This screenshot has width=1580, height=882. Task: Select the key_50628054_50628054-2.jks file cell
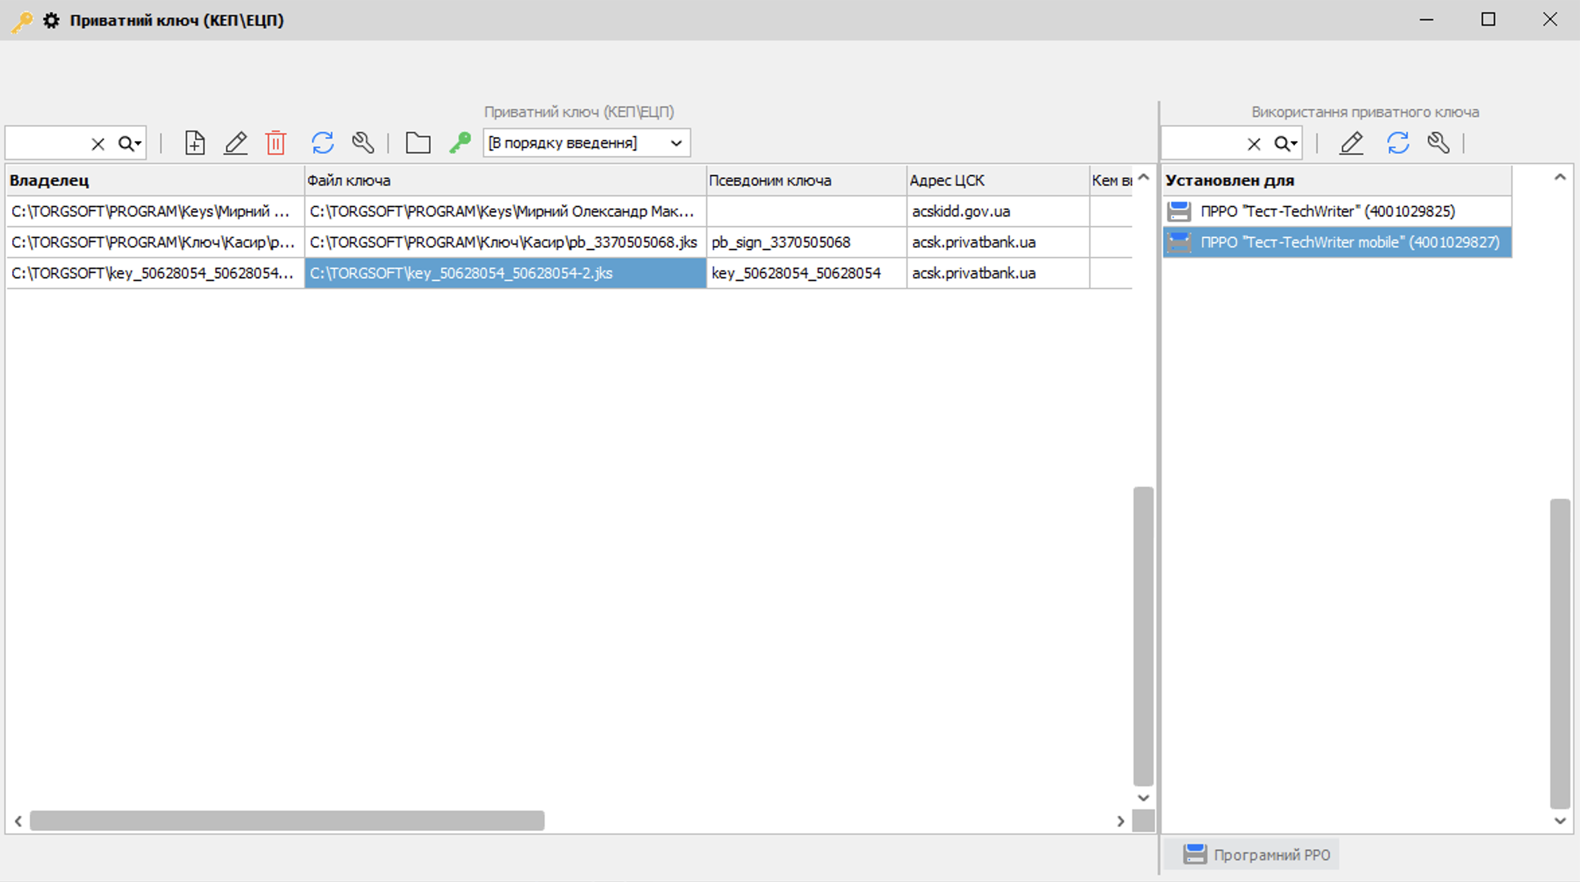click(x=505, y=273)
